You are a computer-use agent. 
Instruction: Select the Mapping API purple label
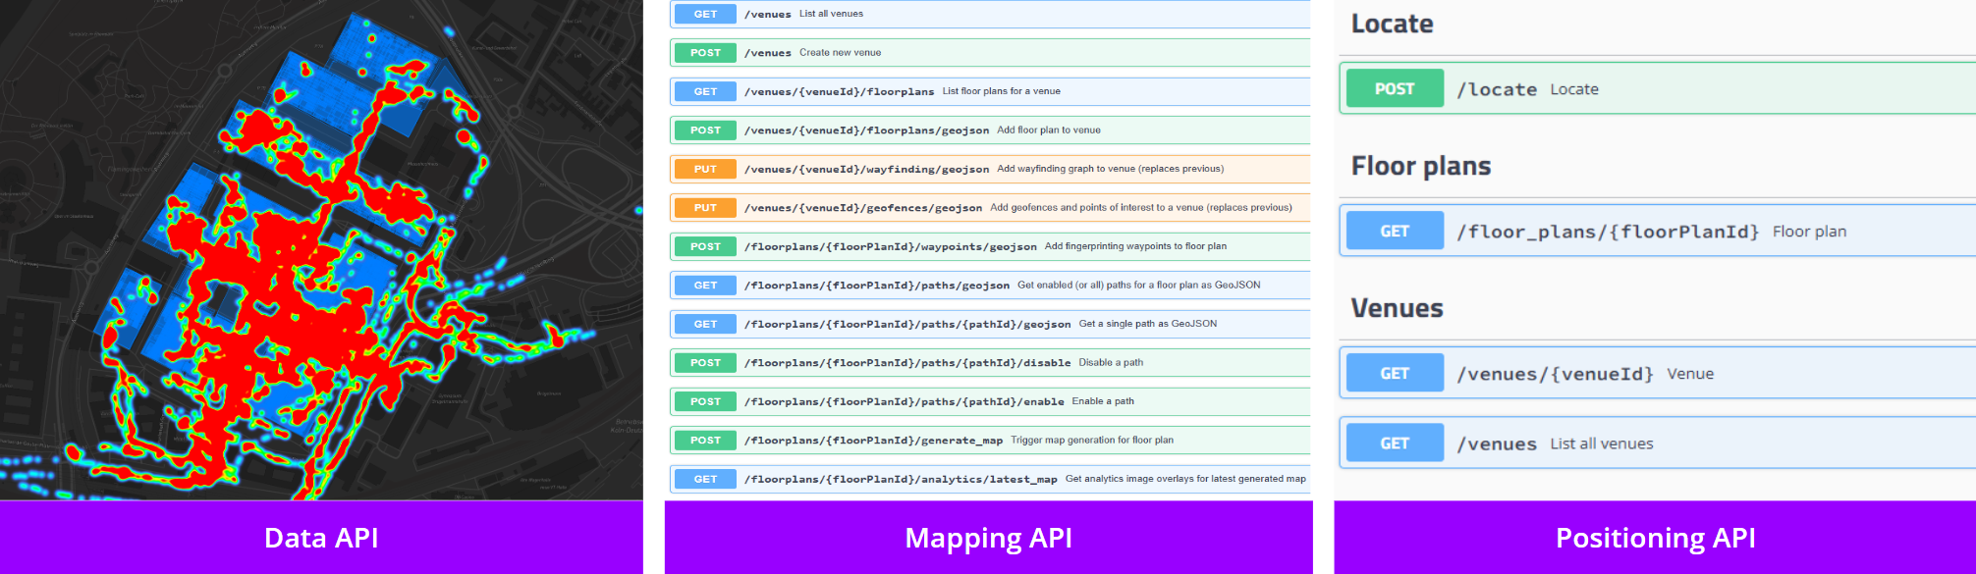pos(988,538)
